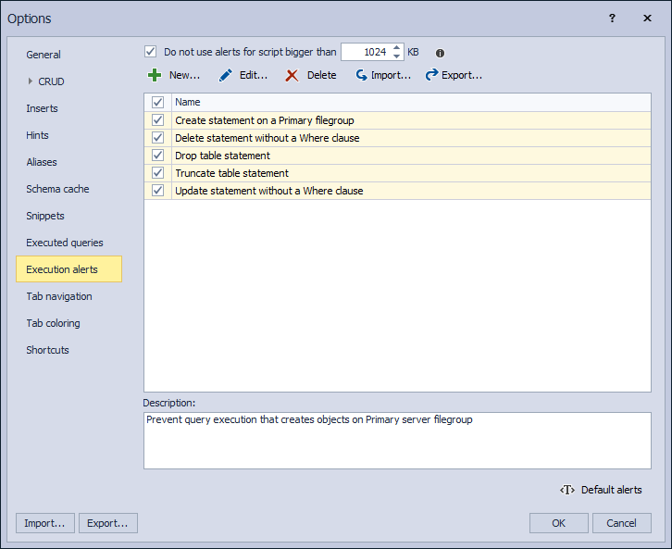Click the Export... label in alerts toolbar
This screenshot has width=672, height=549.
[462, 75]
